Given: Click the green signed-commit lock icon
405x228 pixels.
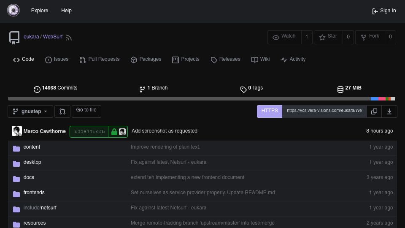Looking at the screenshot, I should (114, 132).
